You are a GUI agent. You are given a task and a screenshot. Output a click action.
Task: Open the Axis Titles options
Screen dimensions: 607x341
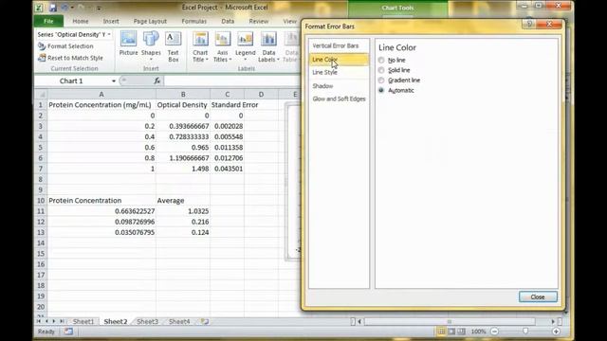point(223,46)
